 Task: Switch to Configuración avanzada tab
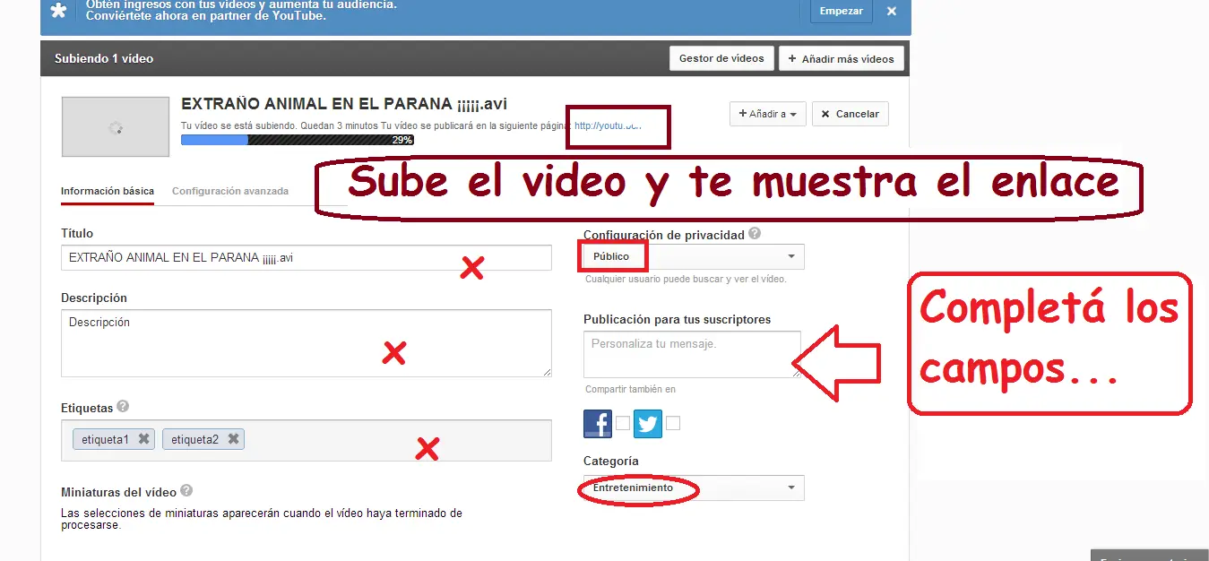(230, 191)
